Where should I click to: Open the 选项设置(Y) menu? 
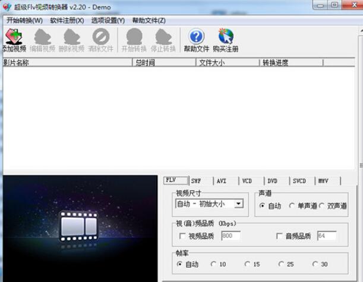(108, 20)
